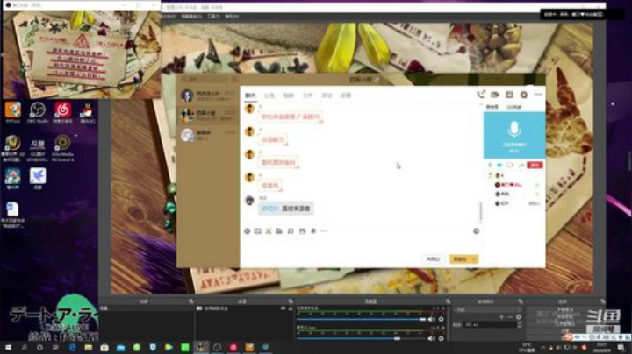Toggle the source lock in OBS sources
The image size is (632, 354).
tap(291, 308)
